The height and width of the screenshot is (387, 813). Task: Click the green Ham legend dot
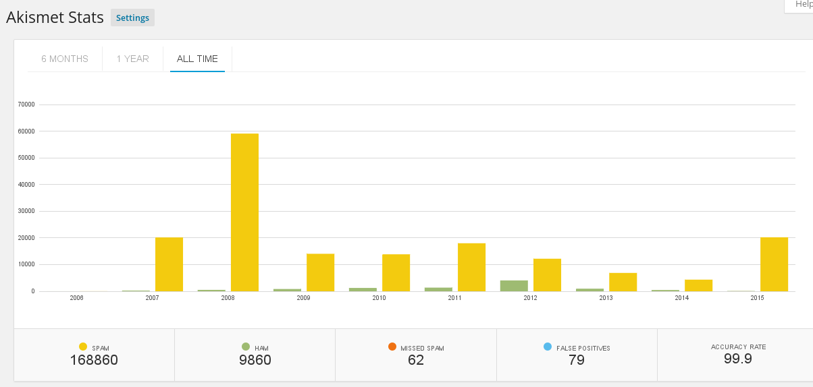(246, 347)
